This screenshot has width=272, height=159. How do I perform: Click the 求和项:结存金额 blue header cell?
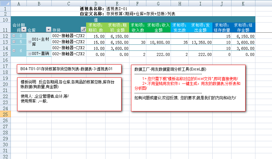pyautogui.click(x=244, y=27)
